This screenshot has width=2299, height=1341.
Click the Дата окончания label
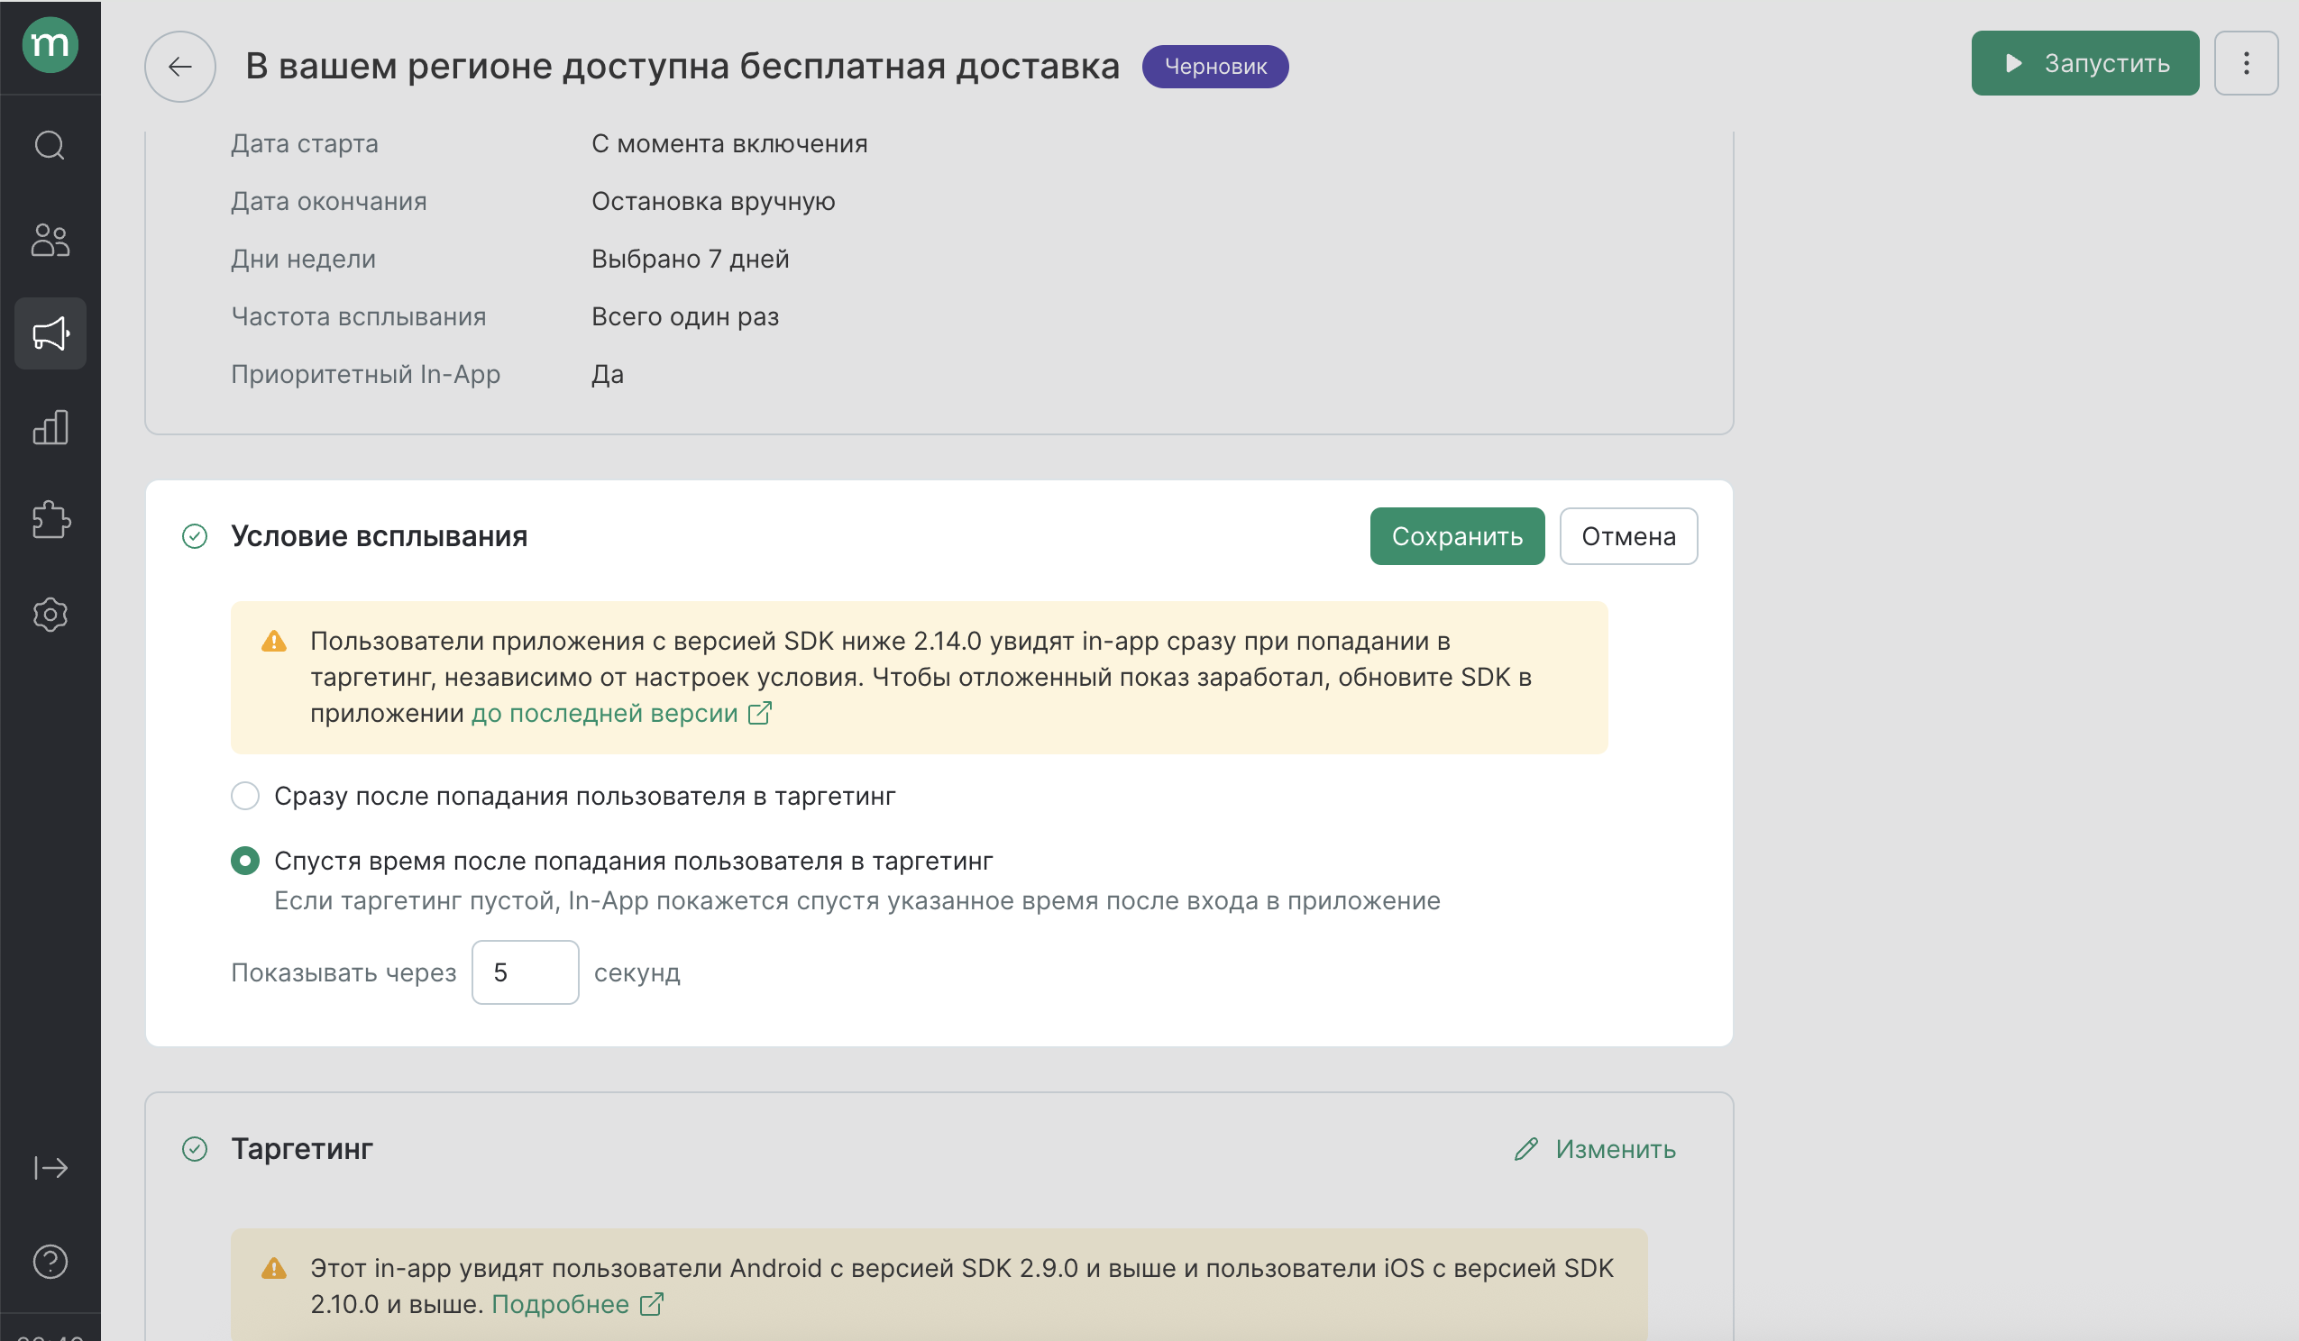click(x=329, y=202)
